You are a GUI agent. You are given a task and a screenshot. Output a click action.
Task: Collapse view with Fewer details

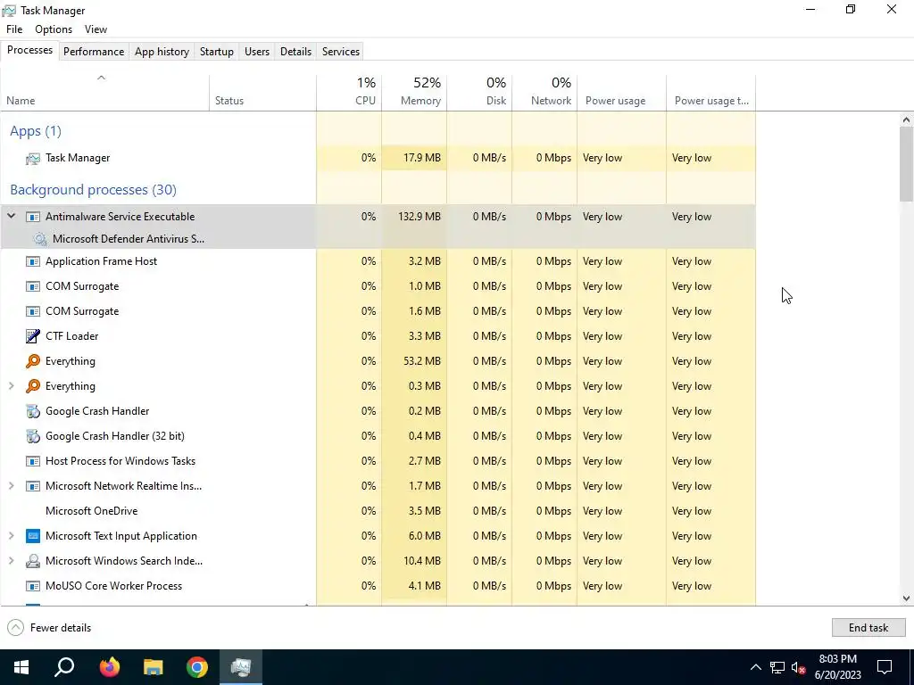[49, 627]
